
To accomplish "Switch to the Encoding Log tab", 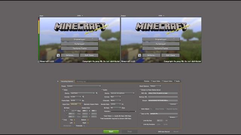I will pyautogui.click(x=81, y=81).
